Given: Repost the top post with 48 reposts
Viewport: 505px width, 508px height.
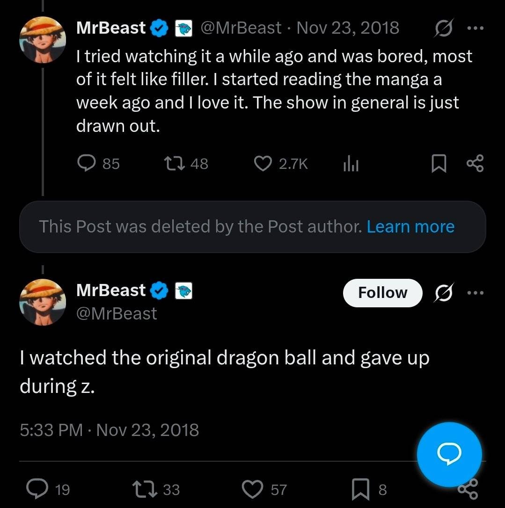Looking at the screenshot, I should click(175, 163).
